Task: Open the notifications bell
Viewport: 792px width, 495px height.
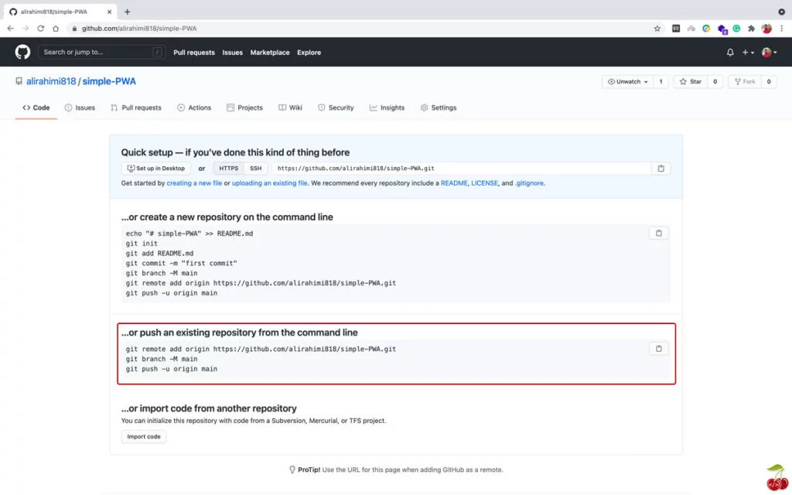Action: click(730, 53)
